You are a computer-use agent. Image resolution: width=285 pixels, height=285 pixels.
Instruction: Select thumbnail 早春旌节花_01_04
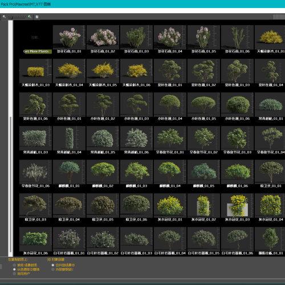pyautogui.click(x=270, y=138)
